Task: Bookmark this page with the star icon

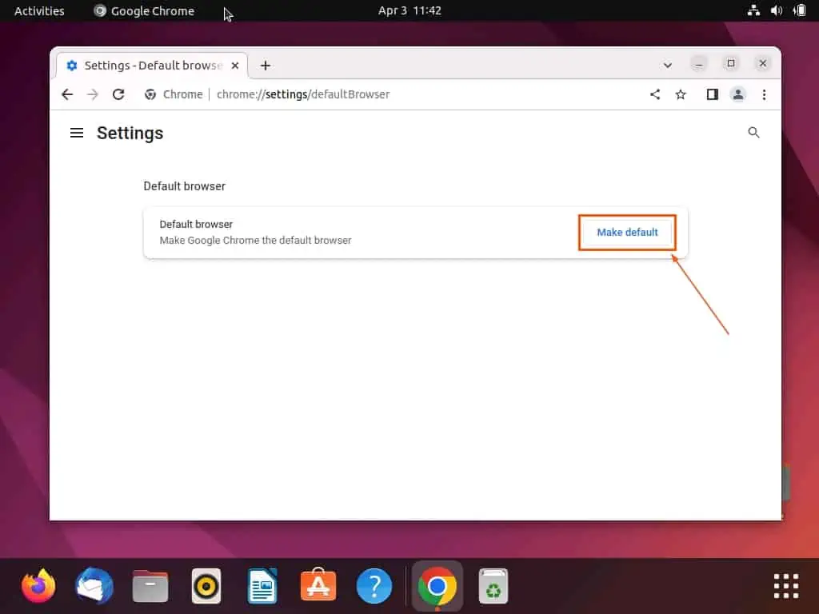Action: (x=681, y=94)
